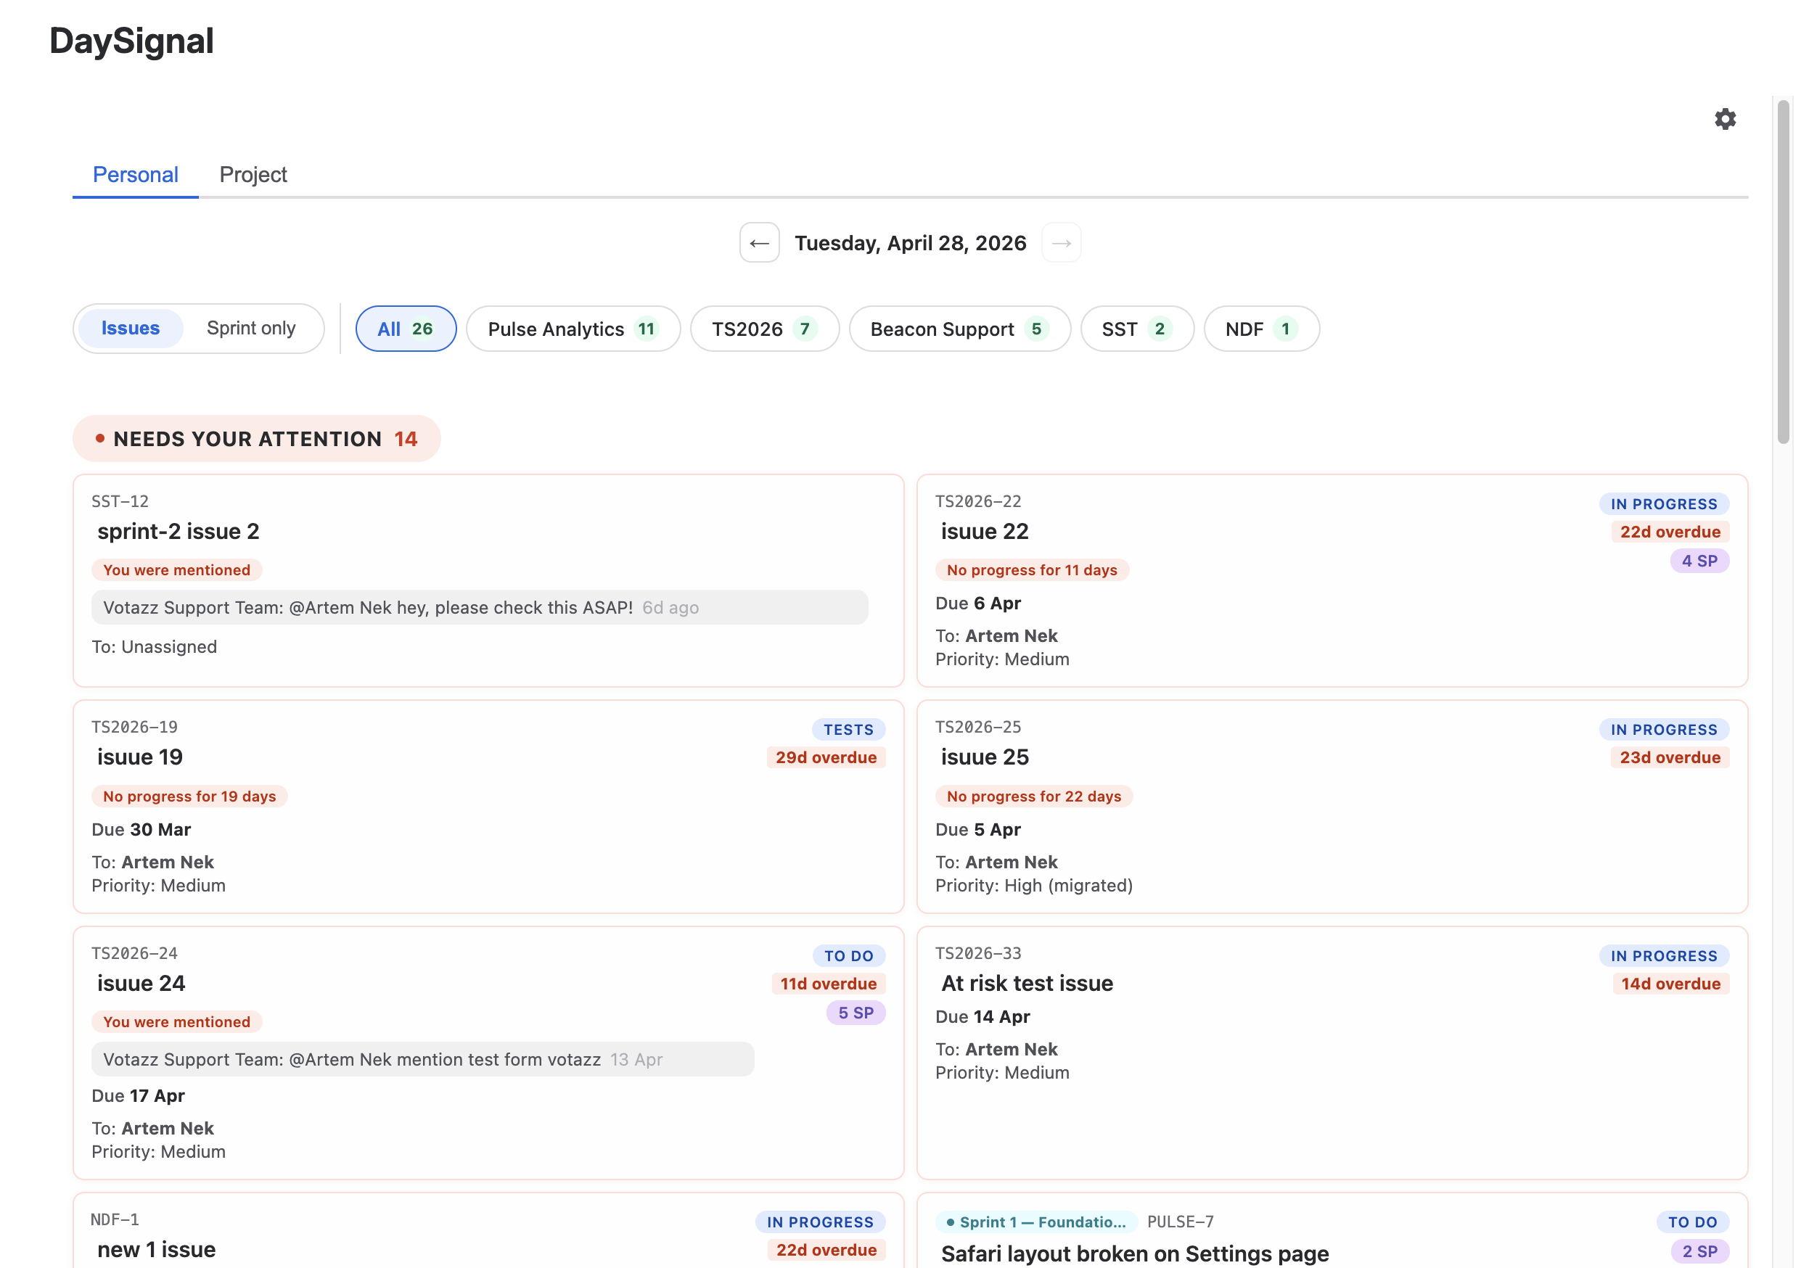Click the 5 SP badge on isuue 24
This screenshot has height=1268, width=1801.
(855, 1013)
